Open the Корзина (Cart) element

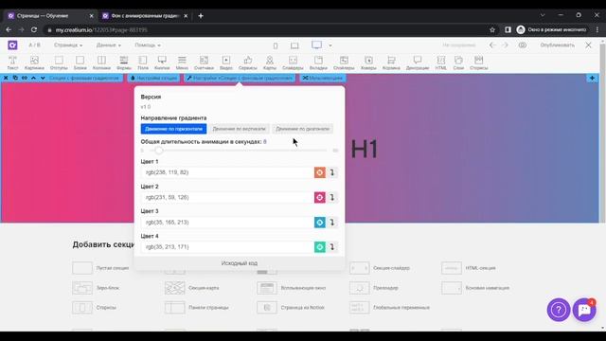pyautogui.click(x=391, y=63)
